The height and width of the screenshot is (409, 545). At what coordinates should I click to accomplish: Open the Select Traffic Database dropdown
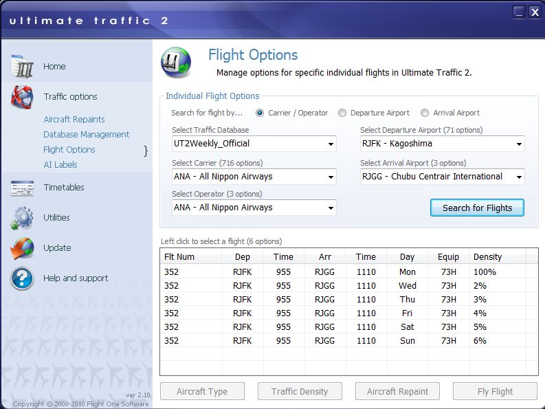pyautogui.click(x=254, y=144)
